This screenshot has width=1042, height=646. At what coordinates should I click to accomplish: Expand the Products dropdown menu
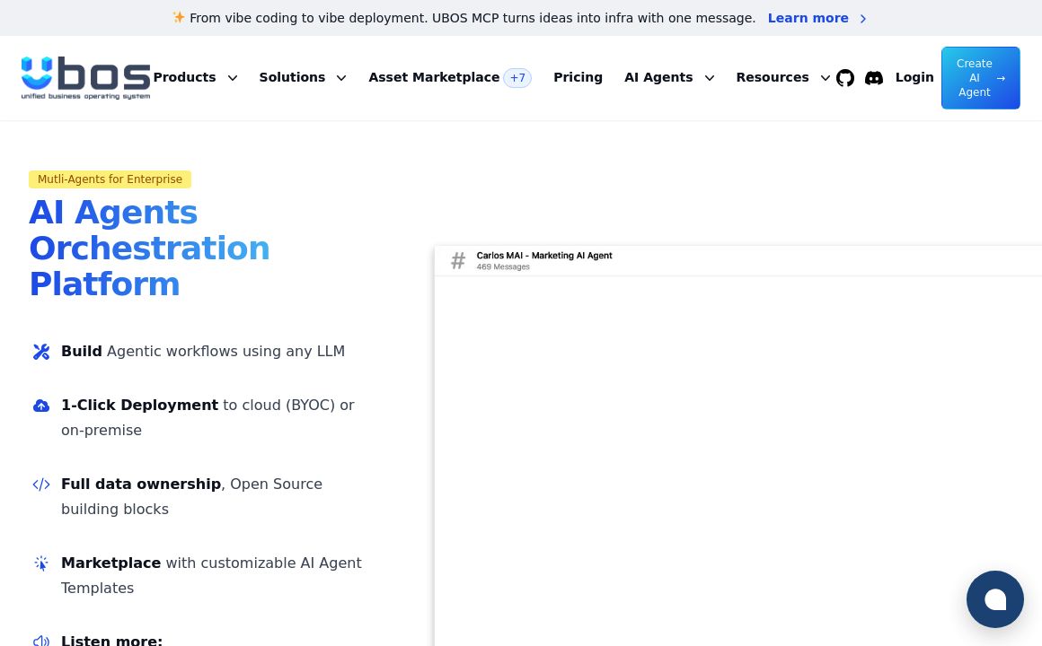coord(195,77)
